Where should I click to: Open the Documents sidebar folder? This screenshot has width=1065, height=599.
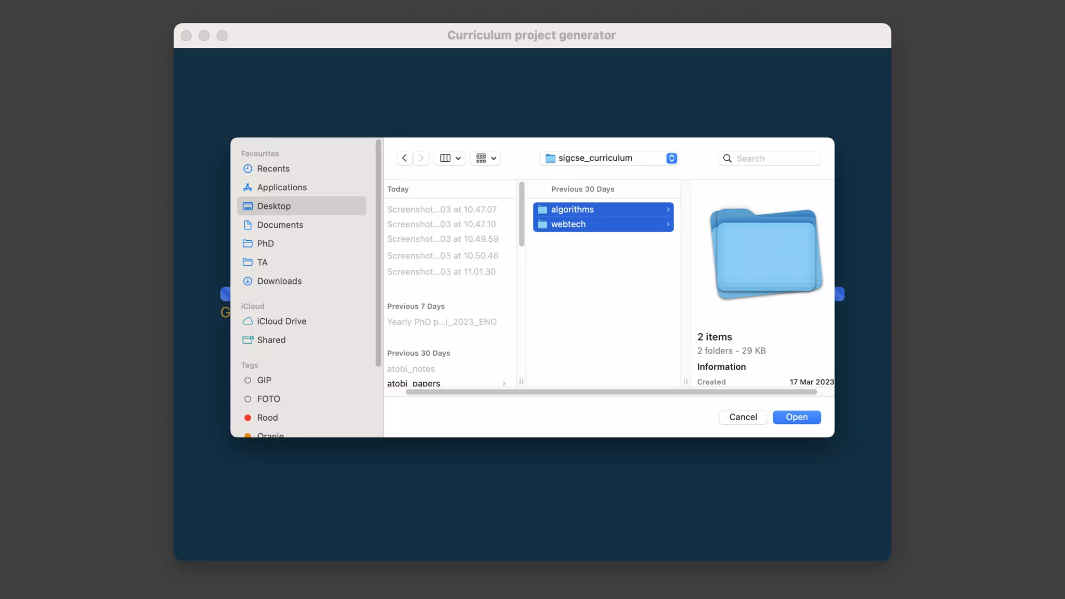(x=280, y=225)
